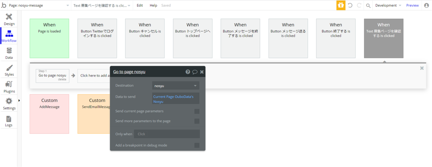
Task: Open help question mark in action popup
Action: (x=188, y=72)
